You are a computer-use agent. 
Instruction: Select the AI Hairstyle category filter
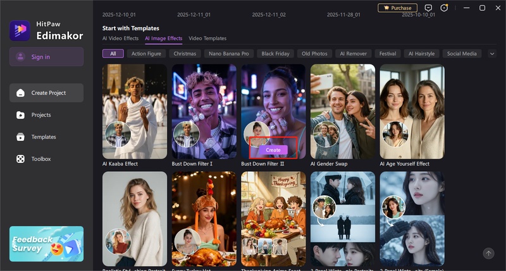(x=421, y=54)
